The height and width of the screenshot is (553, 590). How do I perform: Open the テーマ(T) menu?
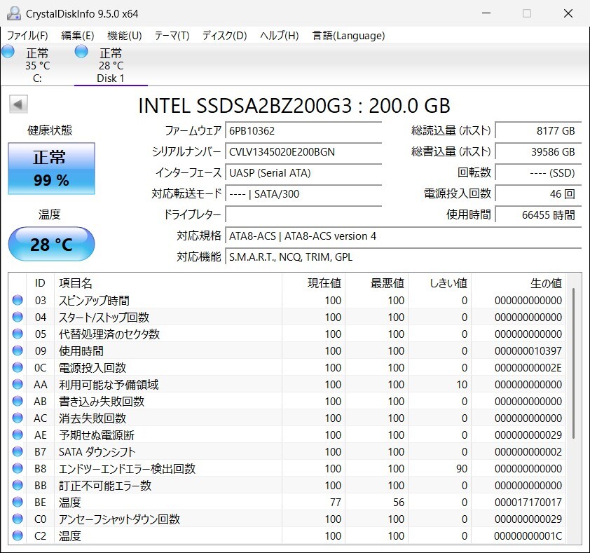pos(172,36)
